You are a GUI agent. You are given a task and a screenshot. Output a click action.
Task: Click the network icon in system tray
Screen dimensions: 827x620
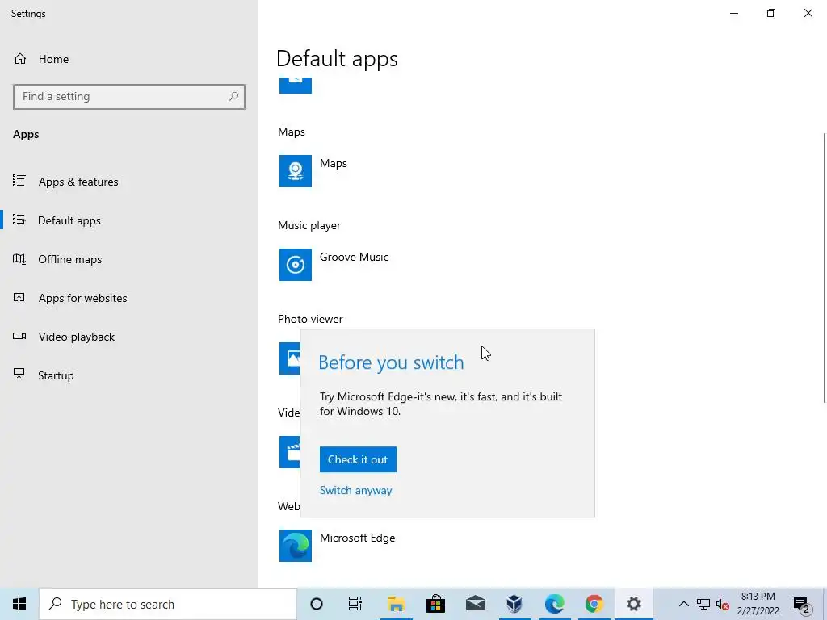(703, 604)
